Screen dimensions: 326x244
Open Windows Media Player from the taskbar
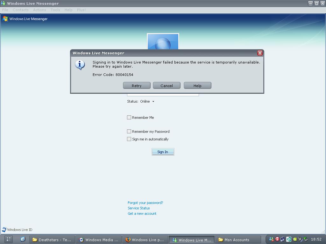pos(99,240)
